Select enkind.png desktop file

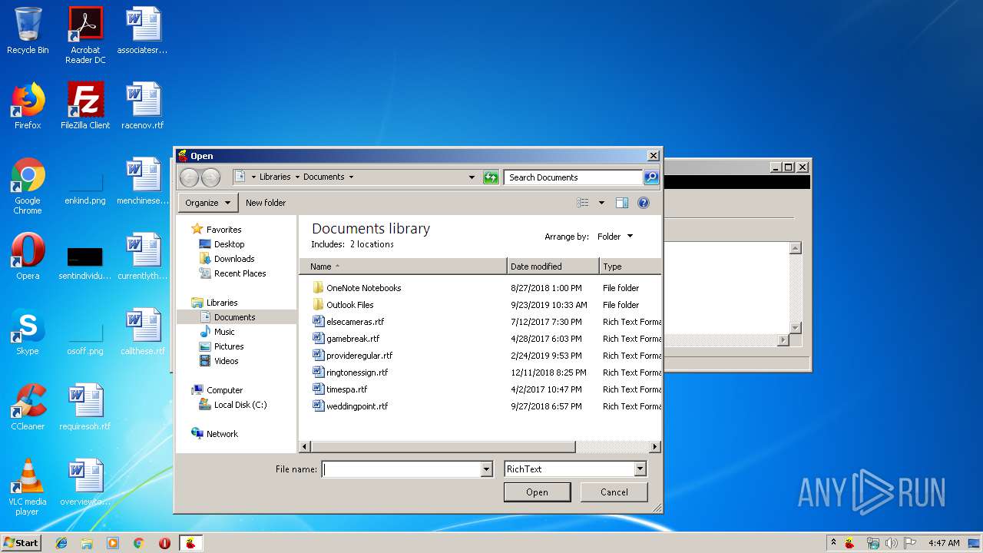[85, 186]
